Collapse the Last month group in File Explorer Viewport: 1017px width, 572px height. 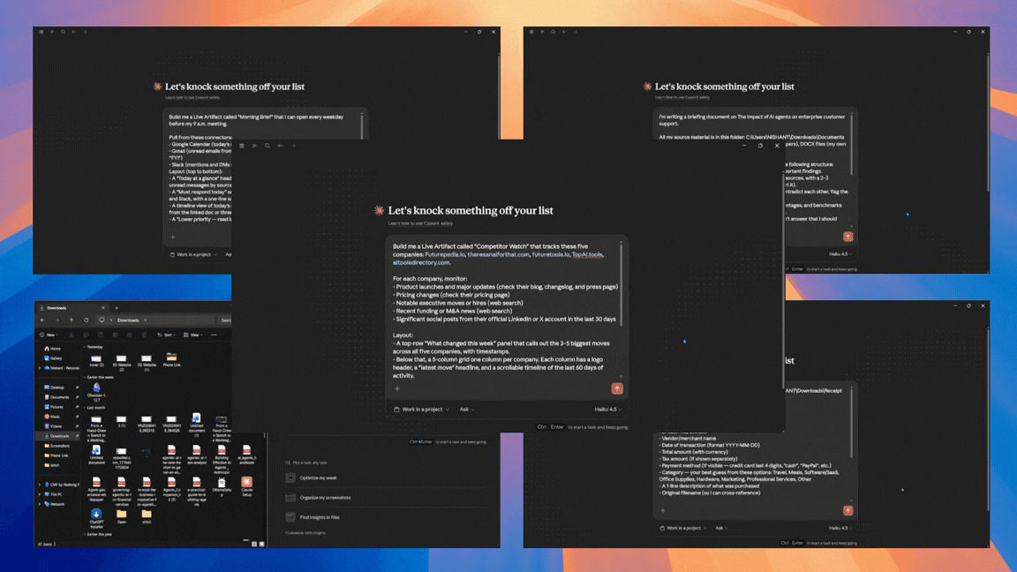[x=85, y=408]
